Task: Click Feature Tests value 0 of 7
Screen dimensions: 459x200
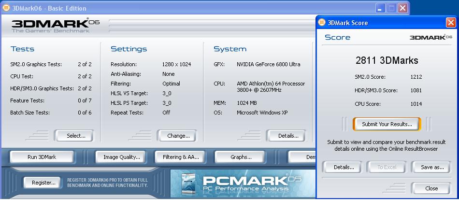Action: [85, 100]
